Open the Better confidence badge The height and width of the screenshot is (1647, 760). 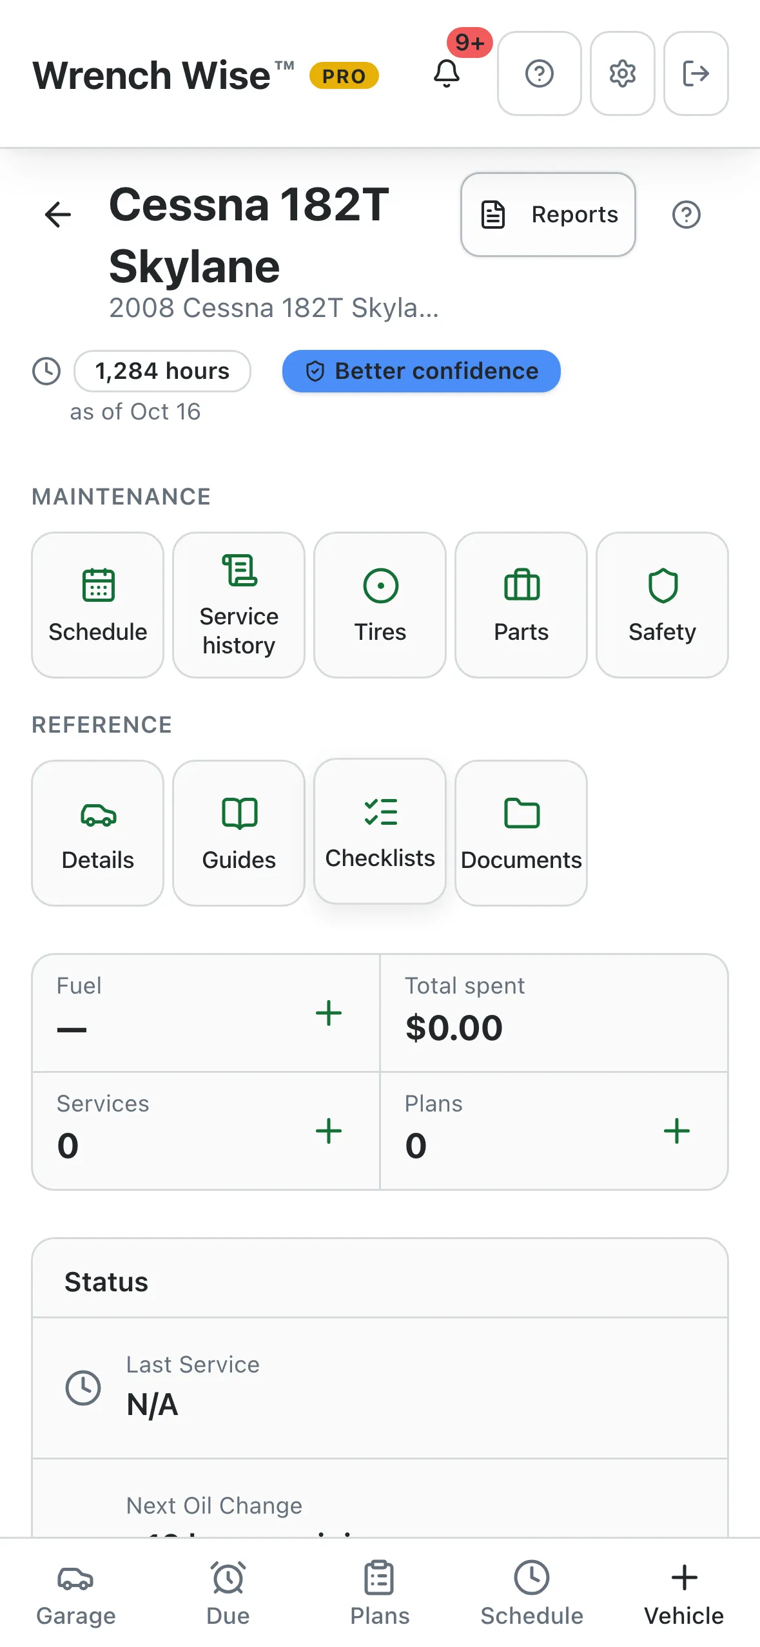click(422, 371)
